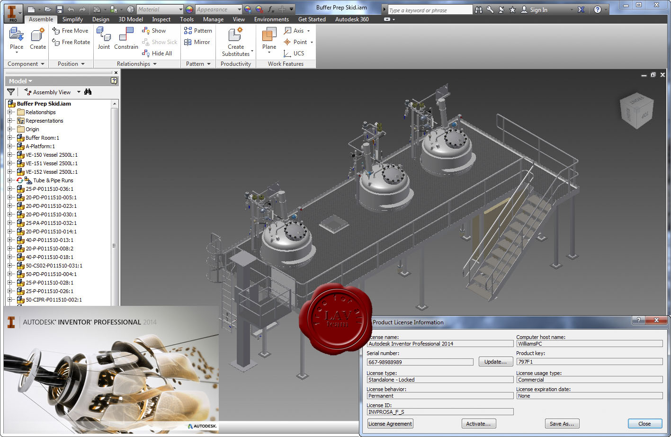This screenshot has width=671, height=437.
Task: Create a new file from Quick Access toolbar
Action: point(30,9)
